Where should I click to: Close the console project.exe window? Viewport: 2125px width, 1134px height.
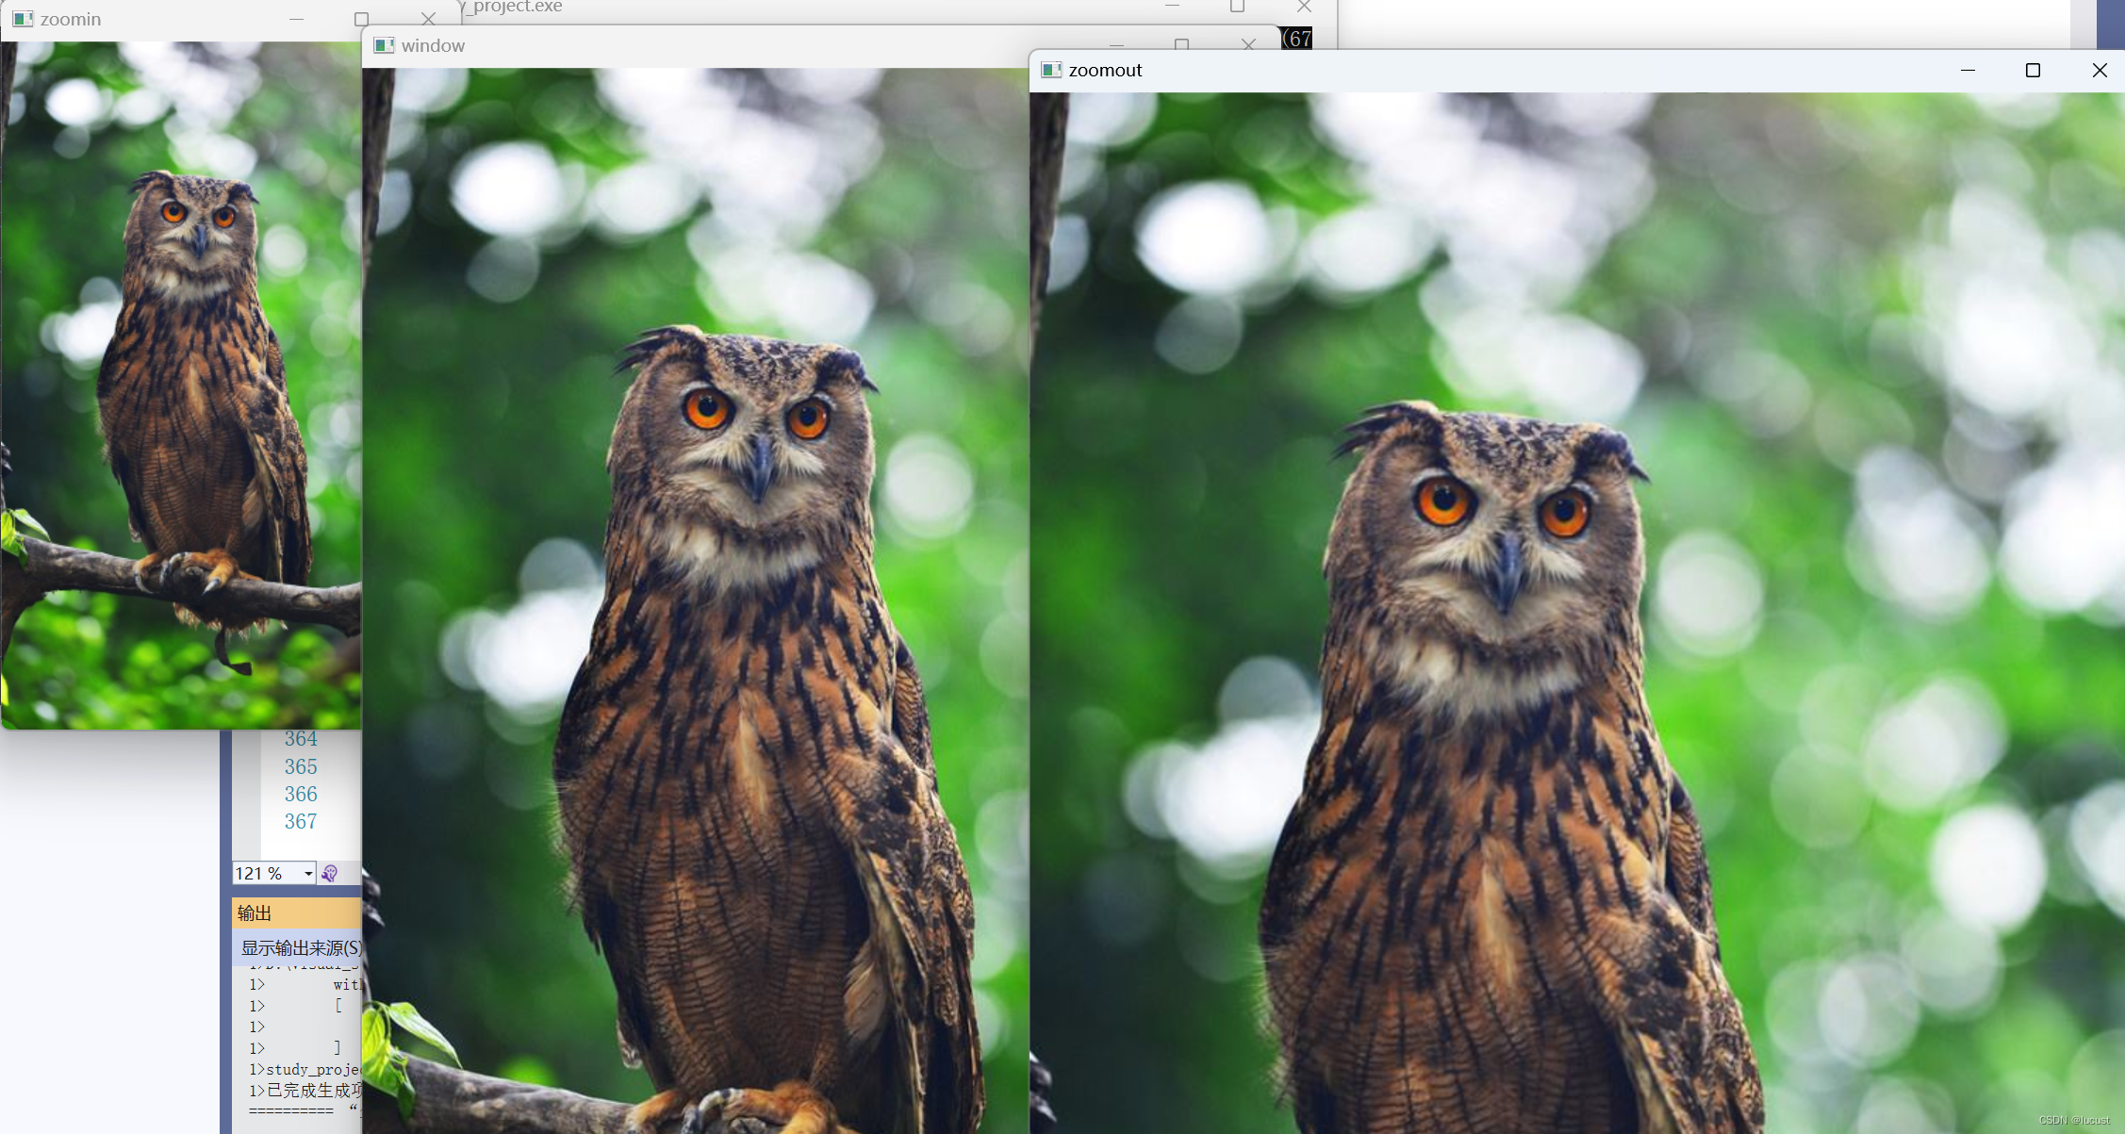point(1304,7)
